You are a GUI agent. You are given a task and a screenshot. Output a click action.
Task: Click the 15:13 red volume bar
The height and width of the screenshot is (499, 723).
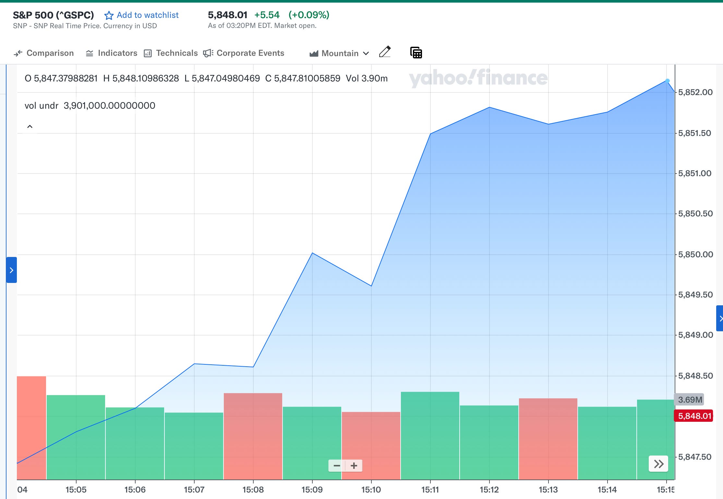[x=548, y=439]
